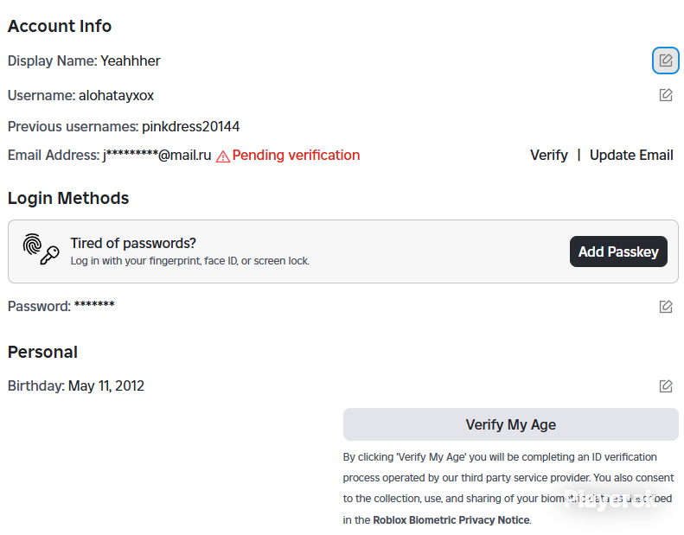
Task: Select the previous username pinkdress20144
Action: [x=190, y=126]
